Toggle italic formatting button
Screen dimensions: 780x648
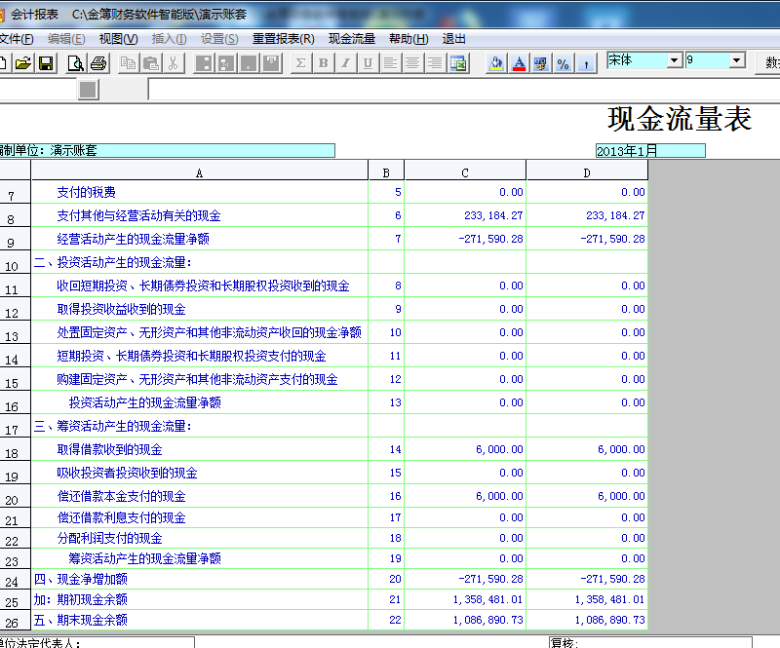point(345,63)
